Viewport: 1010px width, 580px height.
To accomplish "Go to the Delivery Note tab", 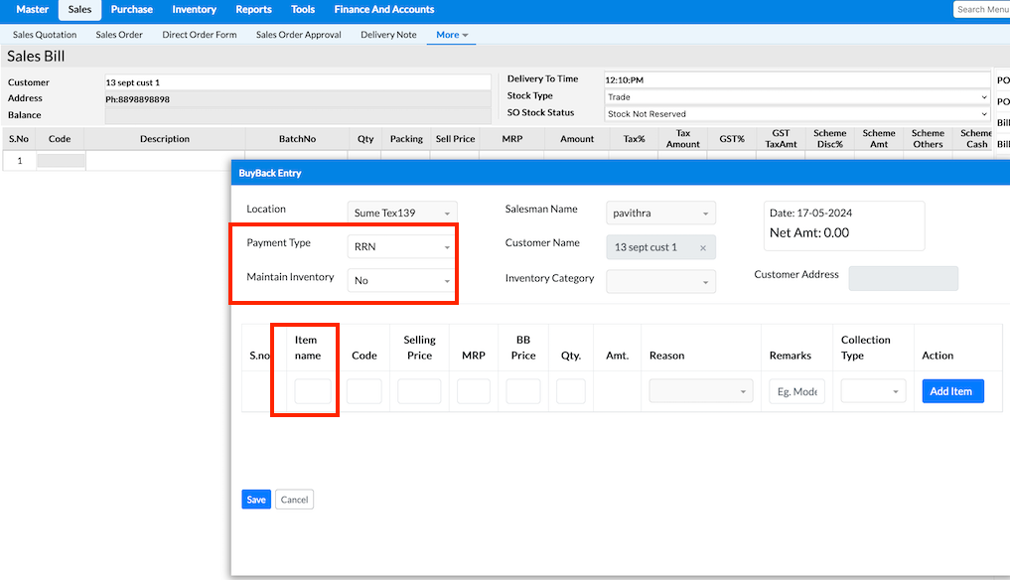I will 388,35.
